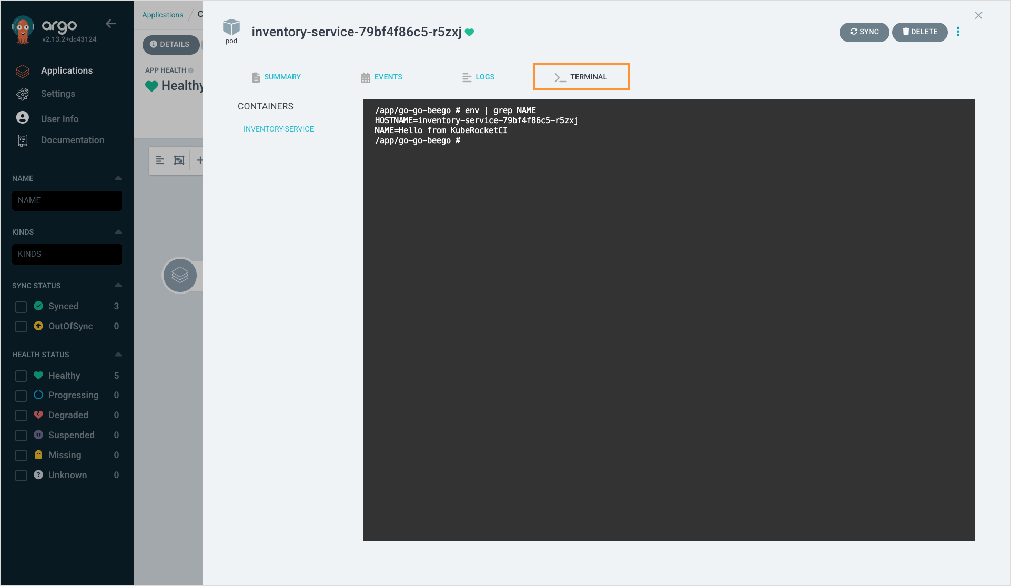Click the DELETE button
Screen dimensions: 1011x586
click(x=919, y=32)
